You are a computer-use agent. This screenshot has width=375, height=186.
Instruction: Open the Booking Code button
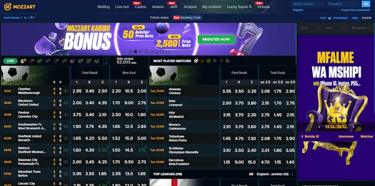tap(187, 18)
